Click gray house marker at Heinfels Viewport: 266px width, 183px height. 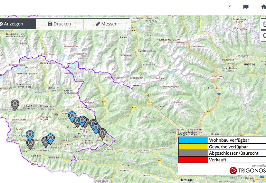click(x=31, y=142)
